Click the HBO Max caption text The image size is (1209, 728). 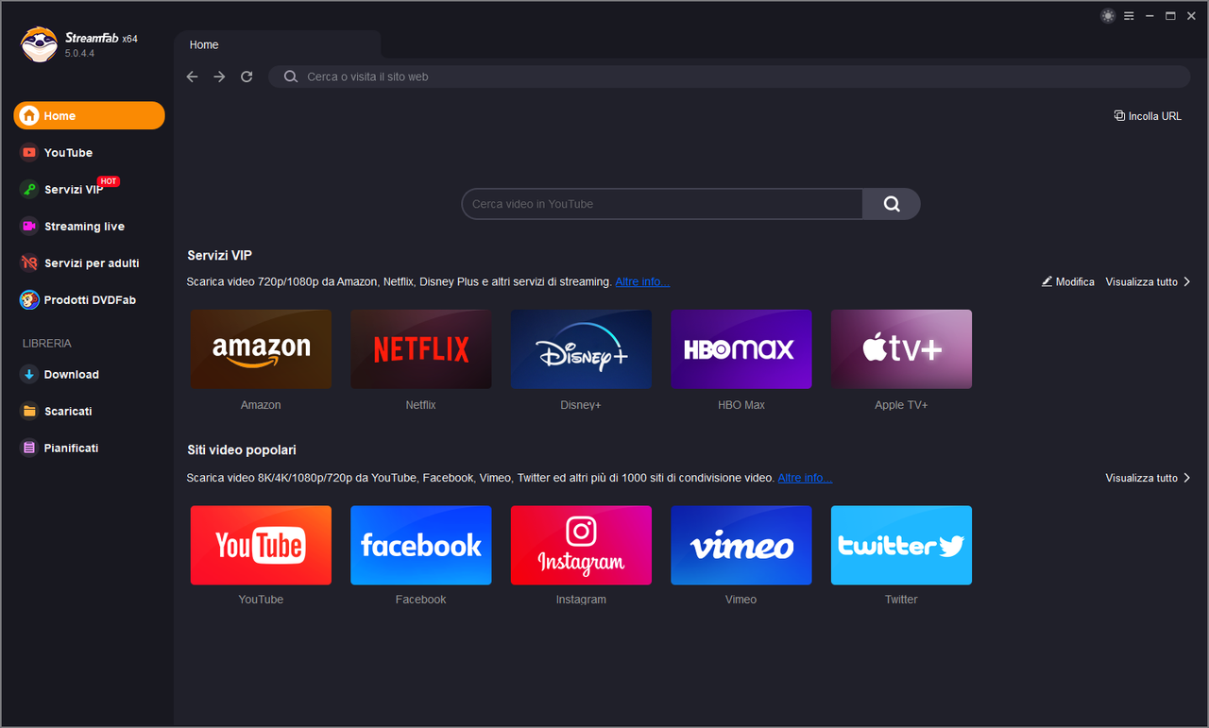pos(741,405)
